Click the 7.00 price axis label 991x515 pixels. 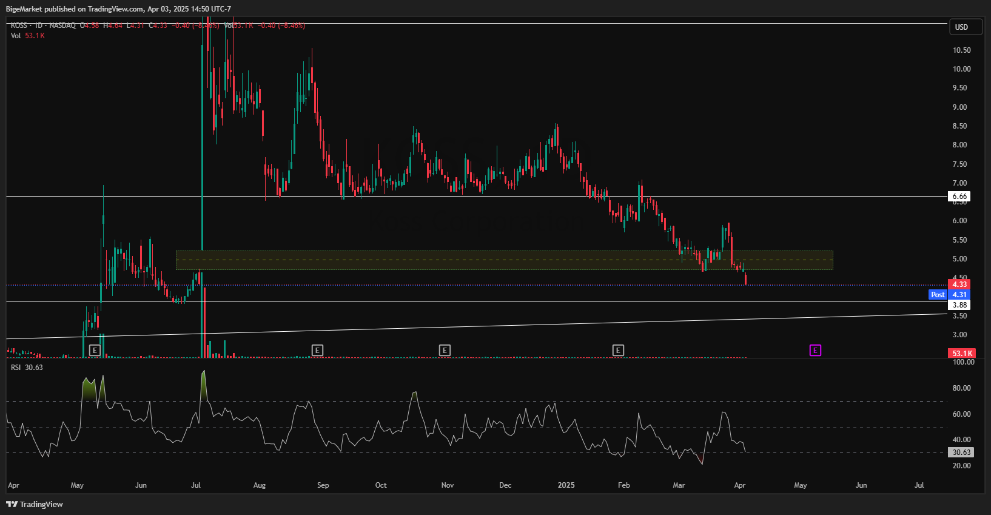(959, 183)
